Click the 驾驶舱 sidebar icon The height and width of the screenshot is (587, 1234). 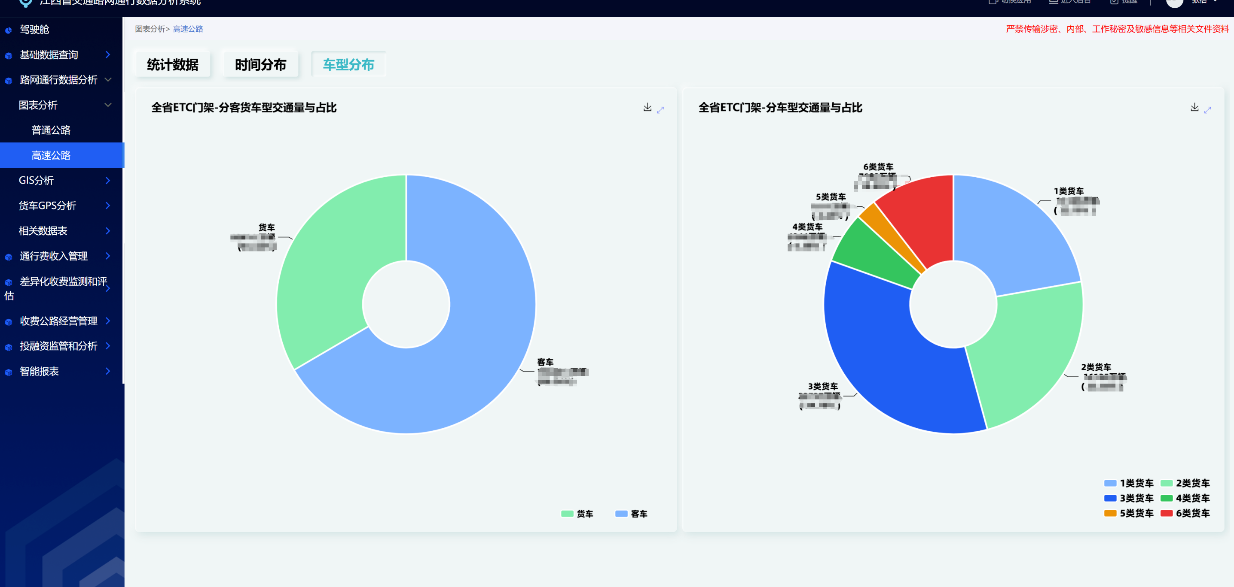(9, 30)
